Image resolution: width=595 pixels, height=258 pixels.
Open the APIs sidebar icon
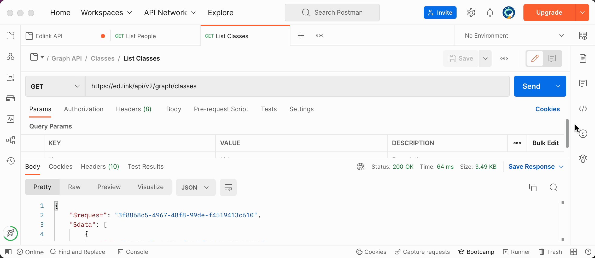pyautogui.click(x=10, y=56)
